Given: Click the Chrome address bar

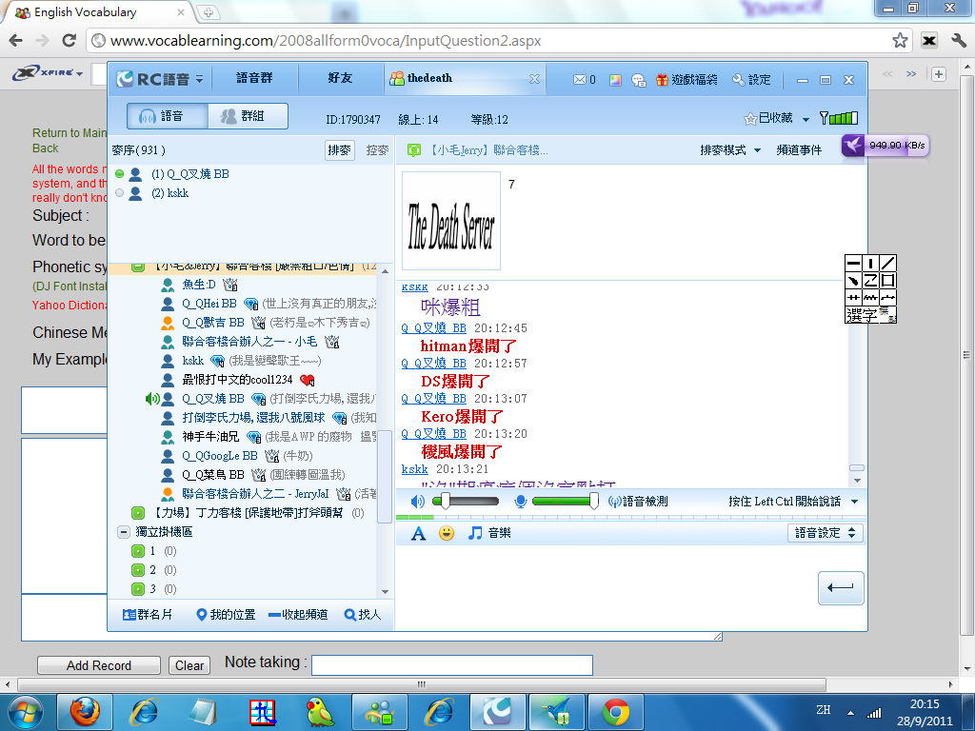Looking at the screenshot, I should click(x=495, y=40).
